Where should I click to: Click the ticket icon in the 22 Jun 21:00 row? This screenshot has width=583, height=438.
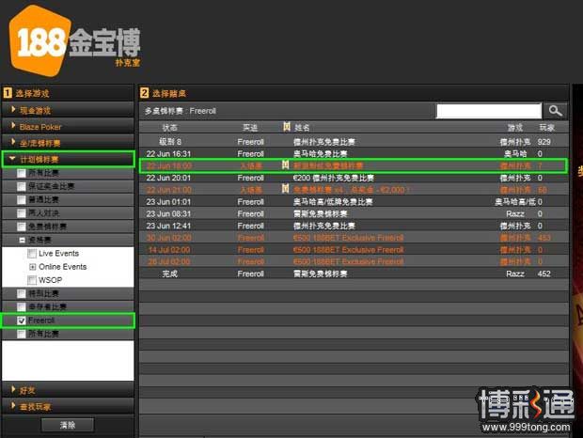click(x=285, y=189)
